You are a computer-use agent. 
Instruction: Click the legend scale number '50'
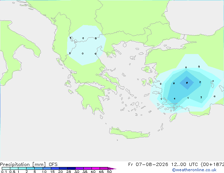point(109,172)
